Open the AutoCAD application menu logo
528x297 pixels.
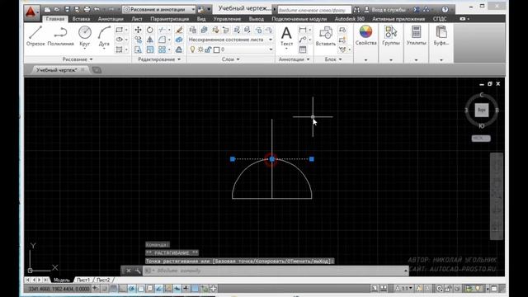click(31, 12)
